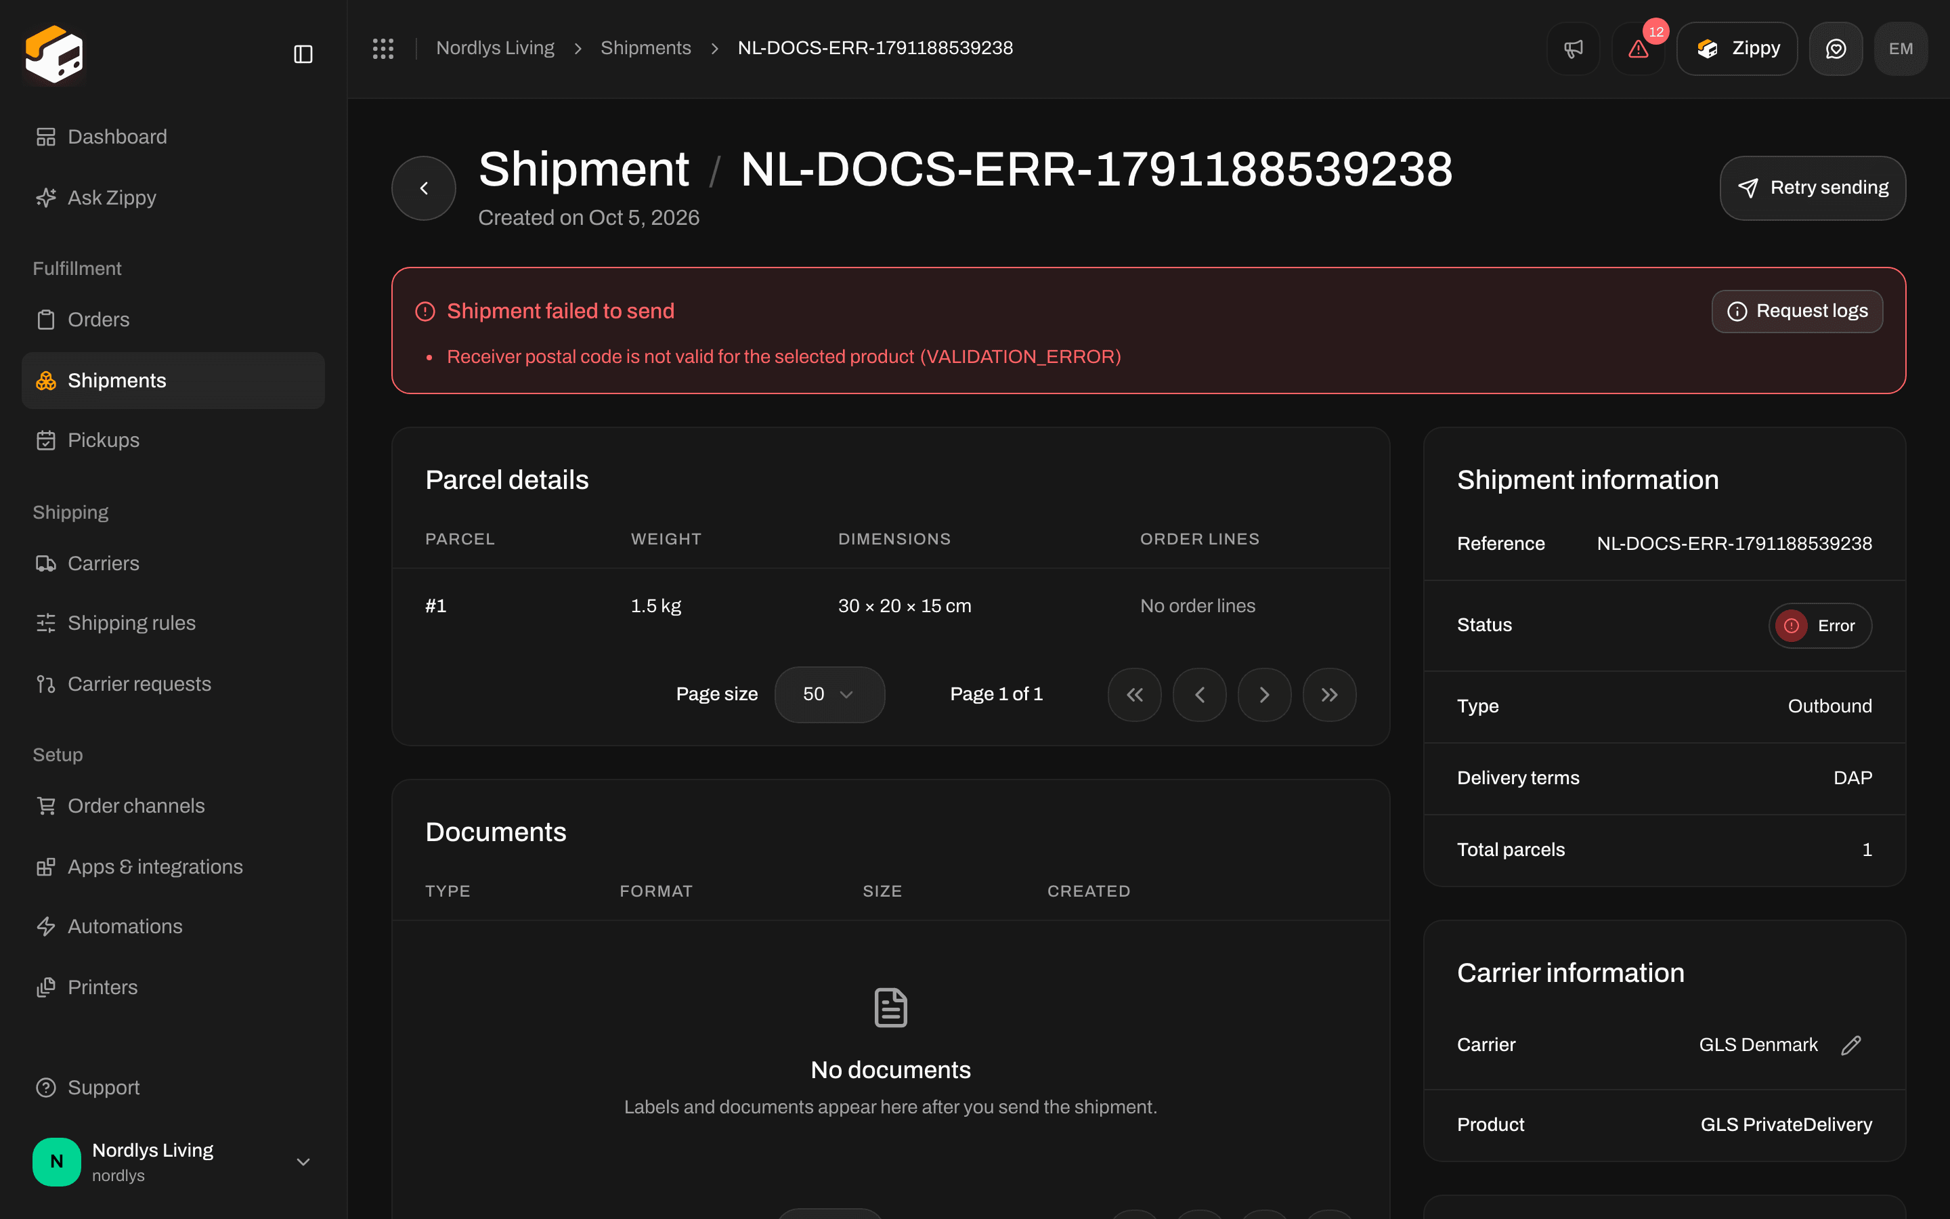Open Ask Zippy in sidebar
The height and width of the screenshot is (1219, 1950).
tap(173, 198)
